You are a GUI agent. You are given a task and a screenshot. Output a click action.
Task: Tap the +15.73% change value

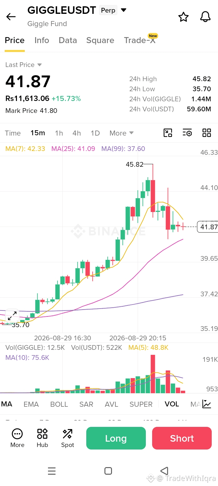66,98
